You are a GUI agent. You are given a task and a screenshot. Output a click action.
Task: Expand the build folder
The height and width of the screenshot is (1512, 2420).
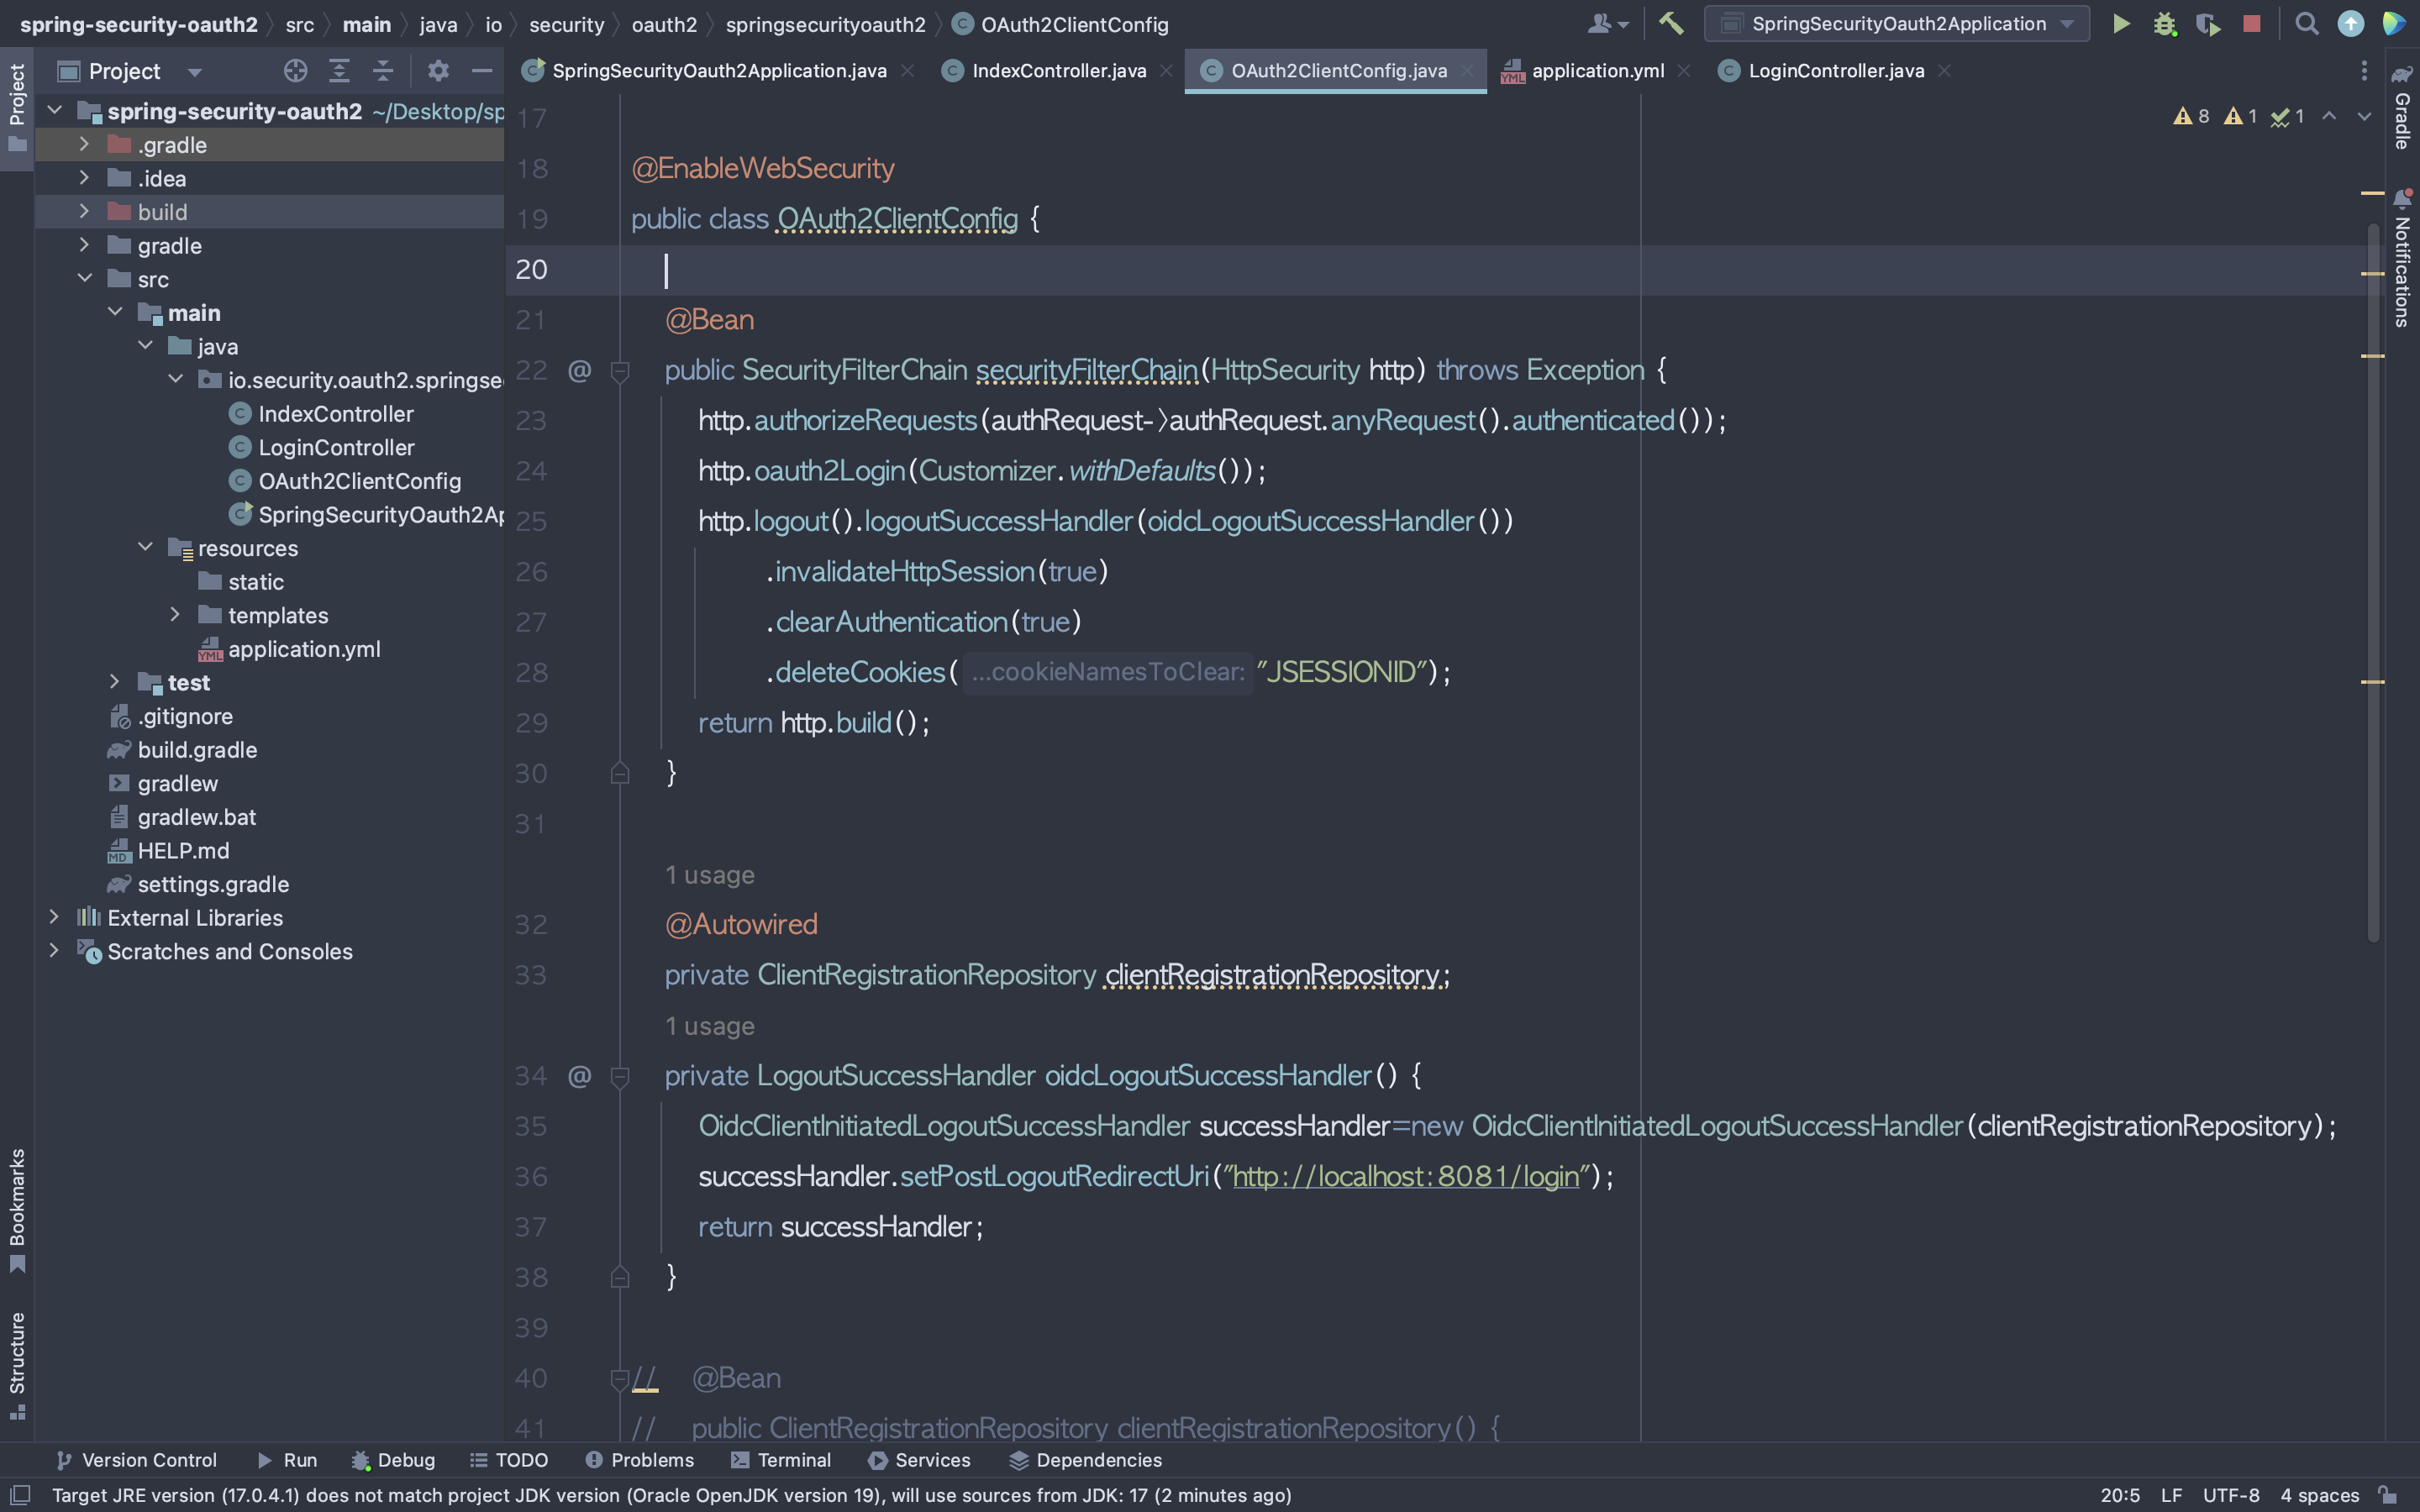[84, 212]
